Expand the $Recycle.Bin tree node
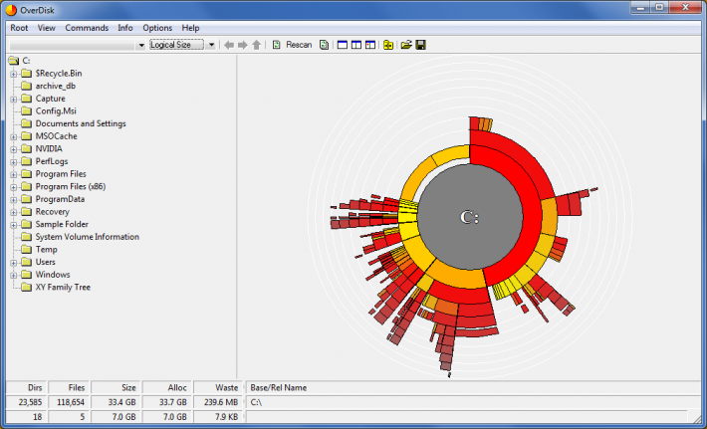 [14, 74]
